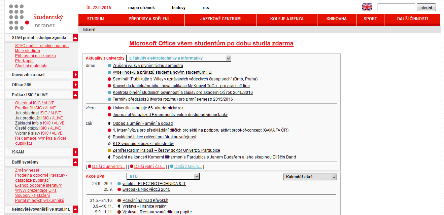This screenshot has height=215, width=444.
Task: Open Pravidelné lekce cvičení pro širokou veřejnost
Action: pos(155,137)
